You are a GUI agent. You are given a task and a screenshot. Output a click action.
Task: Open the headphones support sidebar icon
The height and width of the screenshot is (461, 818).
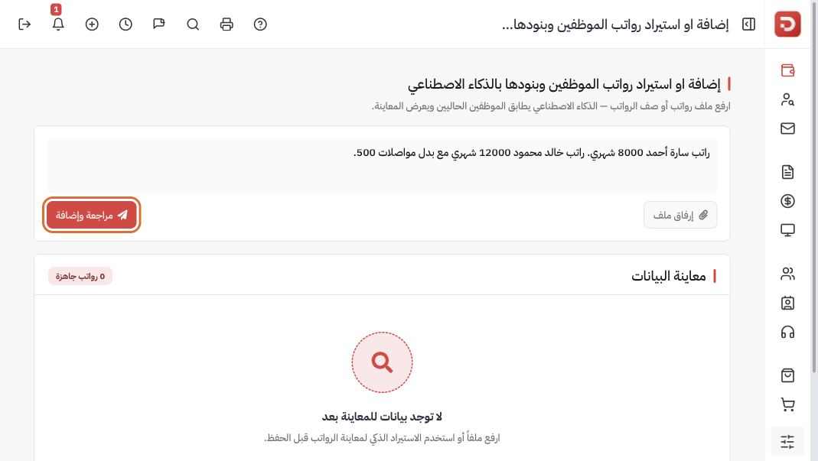(x=787, y=333)
